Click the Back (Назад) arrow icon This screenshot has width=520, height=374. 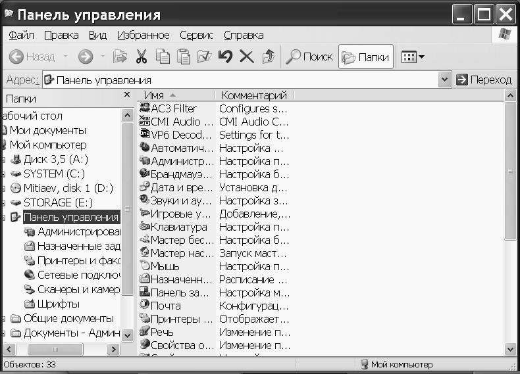pyautogui.click(x=16, y=57)
